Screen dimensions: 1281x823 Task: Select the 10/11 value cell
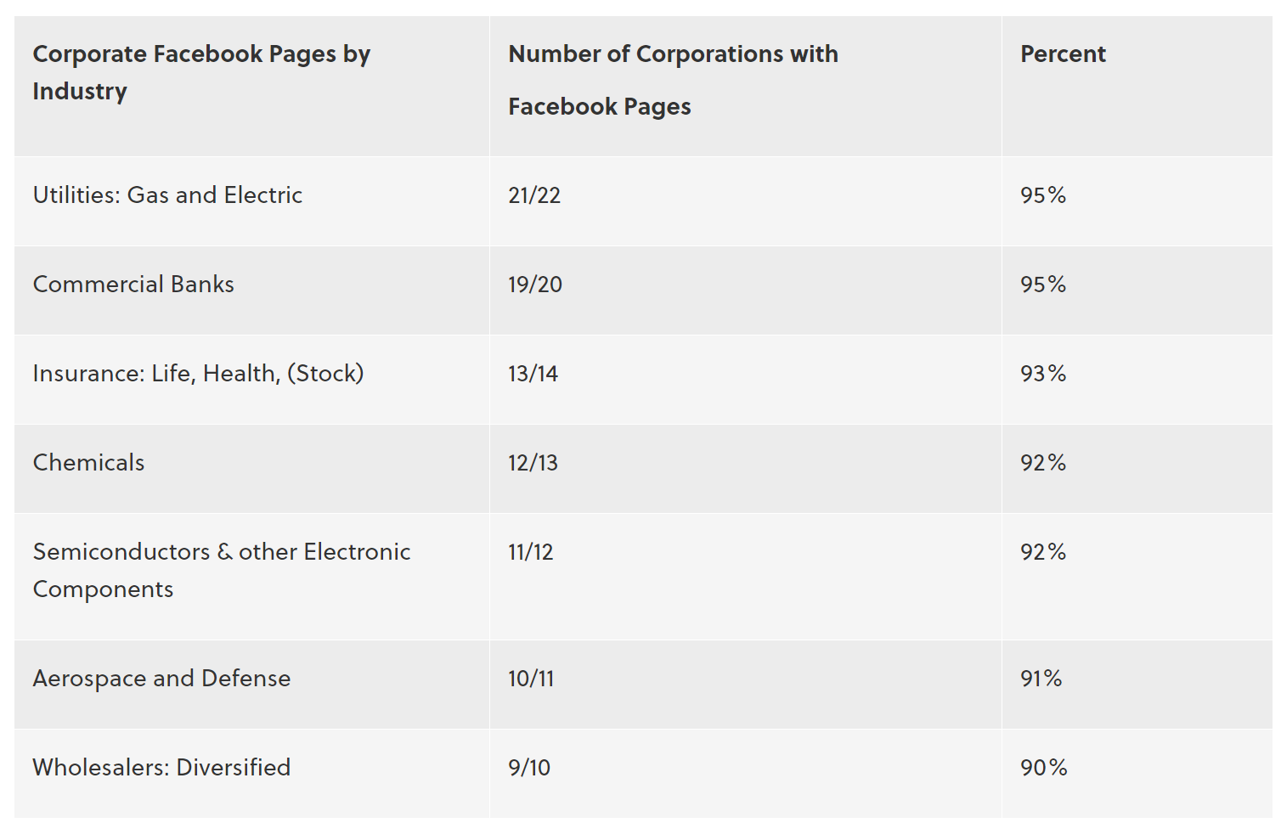click(x=531, y=679)
